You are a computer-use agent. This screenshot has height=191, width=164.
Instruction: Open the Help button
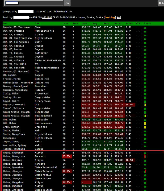[x=161, y=3]
